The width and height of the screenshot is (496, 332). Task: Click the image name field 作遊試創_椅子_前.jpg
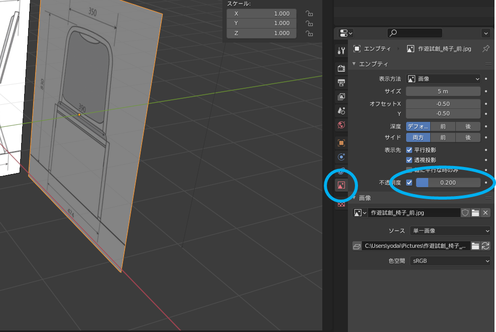point(414,213)
